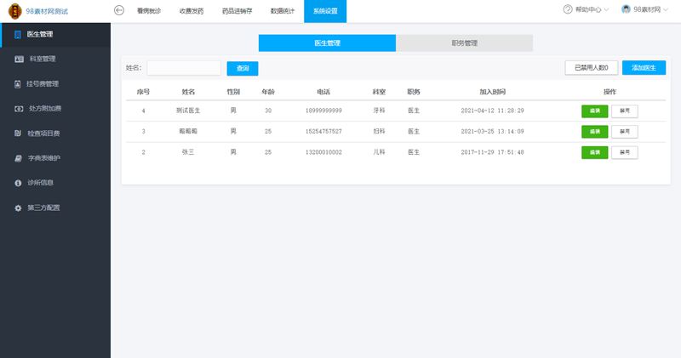This screenshot has width=681, height=358.
Task: Open the 收费发药 top menu
Action: pos(192,11)
